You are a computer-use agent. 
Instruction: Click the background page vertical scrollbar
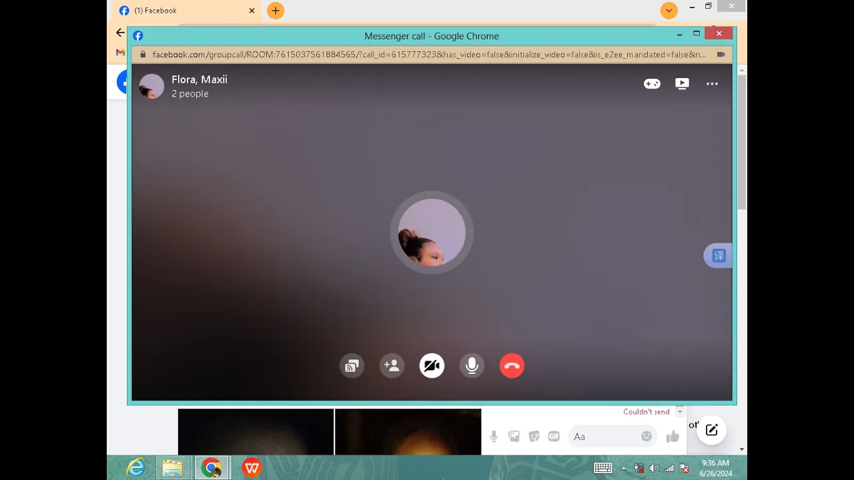click(x=742, y=142)
